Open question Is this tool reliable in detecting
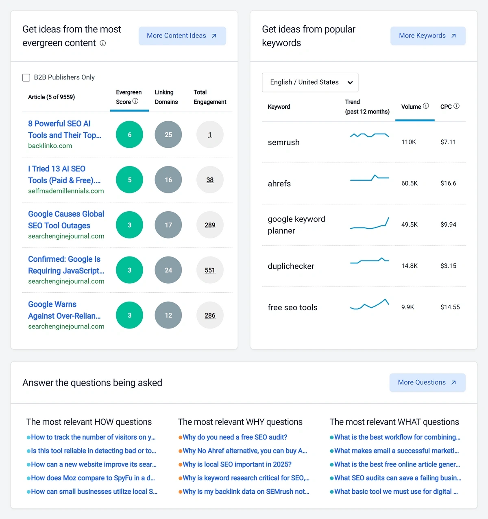 coord(94,451)
